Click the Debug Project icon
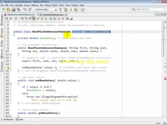The height and width of the screenshot is (125, 167). 76,10
